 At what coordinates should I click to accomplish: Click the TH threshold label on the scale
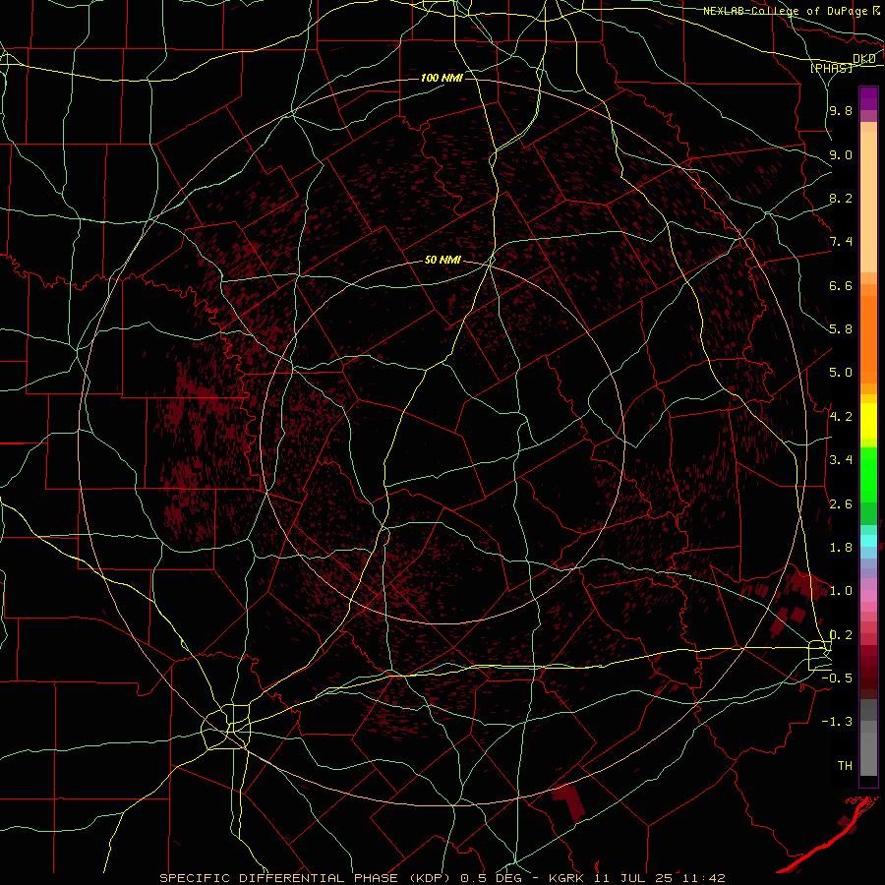pos(845,766)
